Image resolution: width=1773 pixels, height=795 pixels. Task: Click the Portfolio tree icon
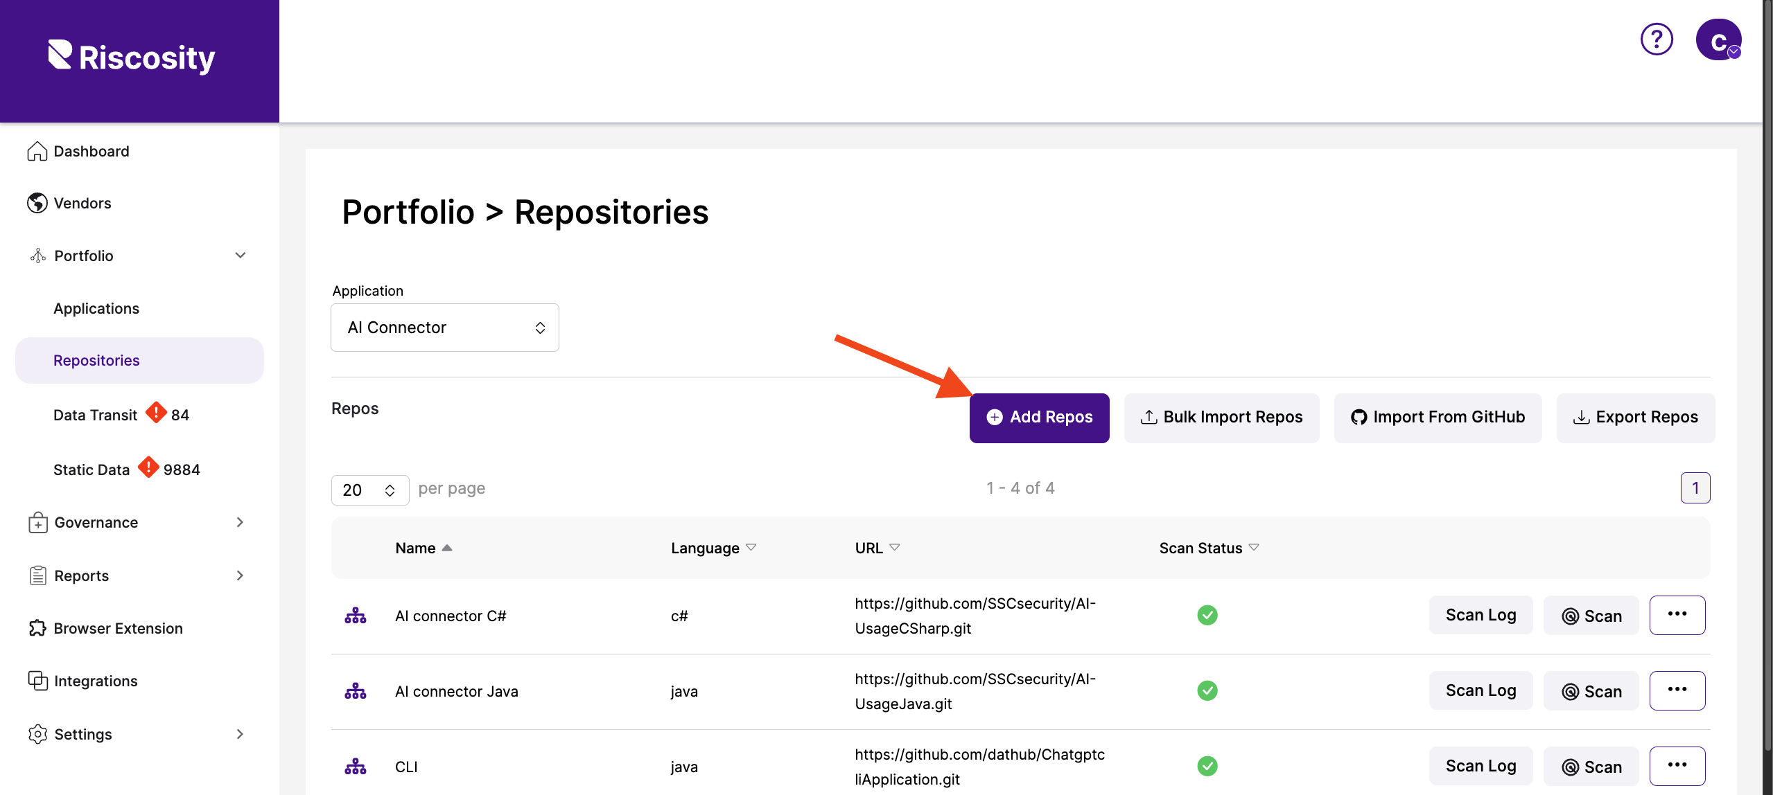pos(38,256)
